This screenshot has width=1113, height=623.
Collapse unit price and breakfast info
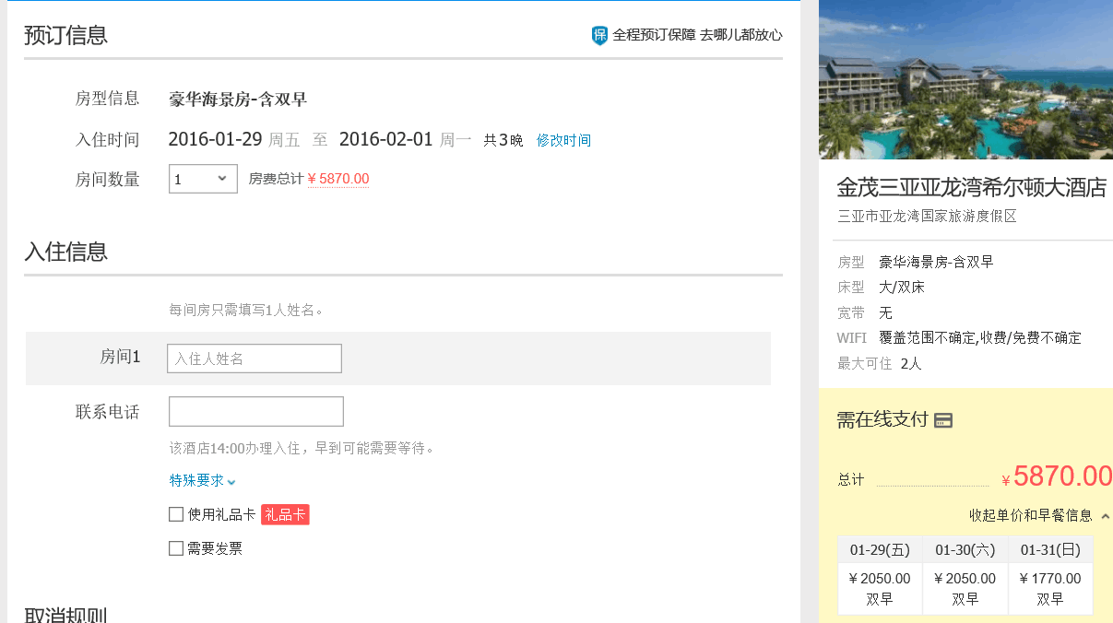pyautogui.click(x=1030, y=515)
